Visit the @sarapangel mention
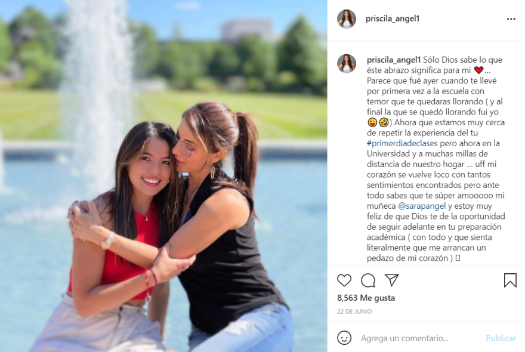The width and height of the screenshot is (525, 352). pyautogui.click(x=422, y=206)
